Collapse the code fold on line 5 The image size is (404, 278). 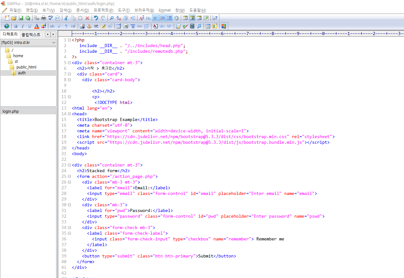69,63
